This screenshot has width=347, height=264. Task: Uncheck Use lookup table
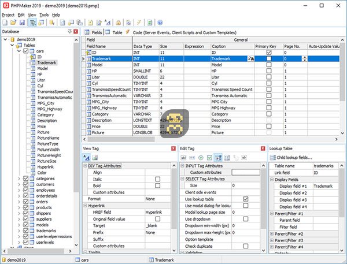246,199
